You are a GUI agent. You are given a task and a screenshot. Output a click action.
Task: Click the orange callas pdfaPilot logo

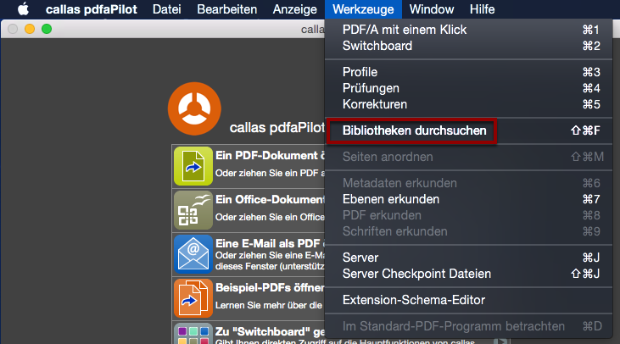click(194, 108)
